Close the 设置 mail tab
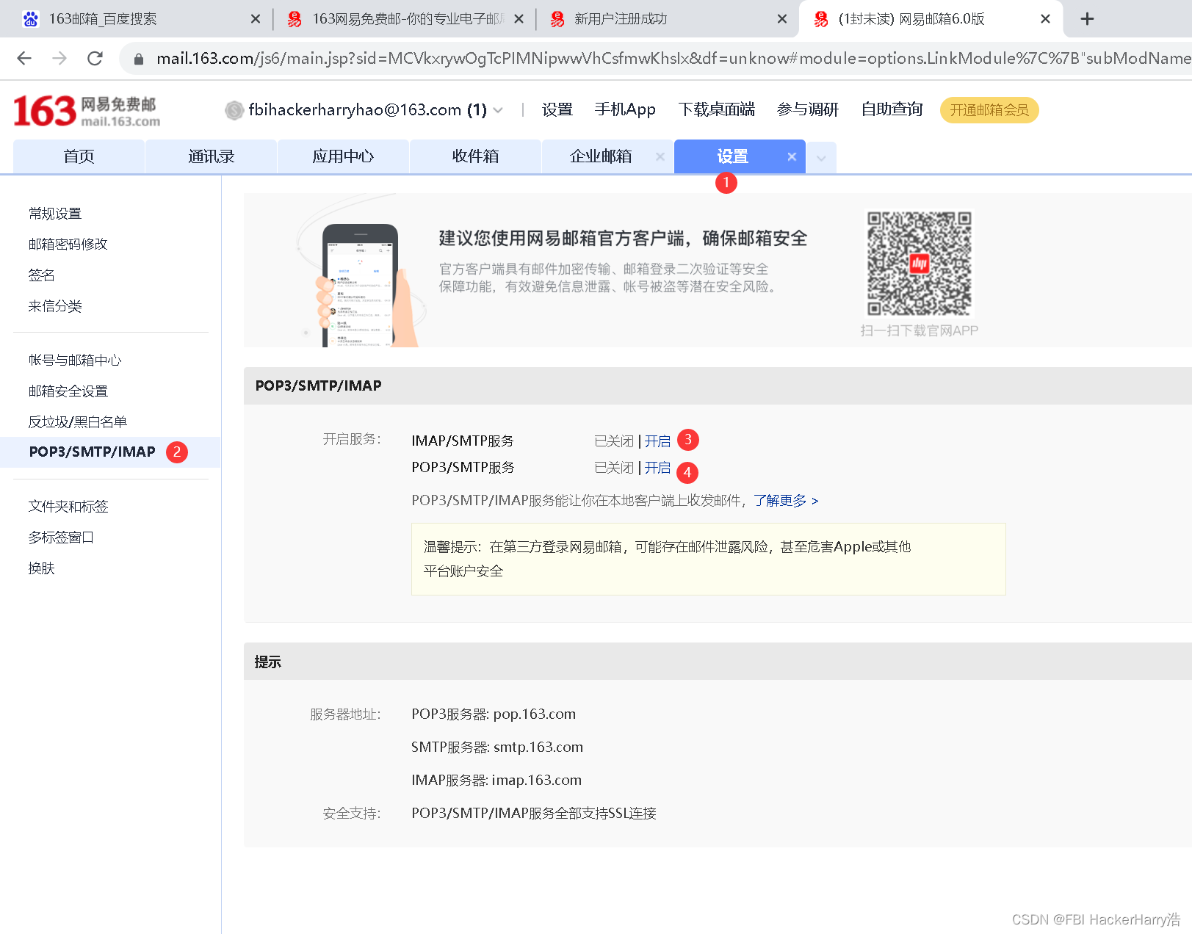 point(792,156)
